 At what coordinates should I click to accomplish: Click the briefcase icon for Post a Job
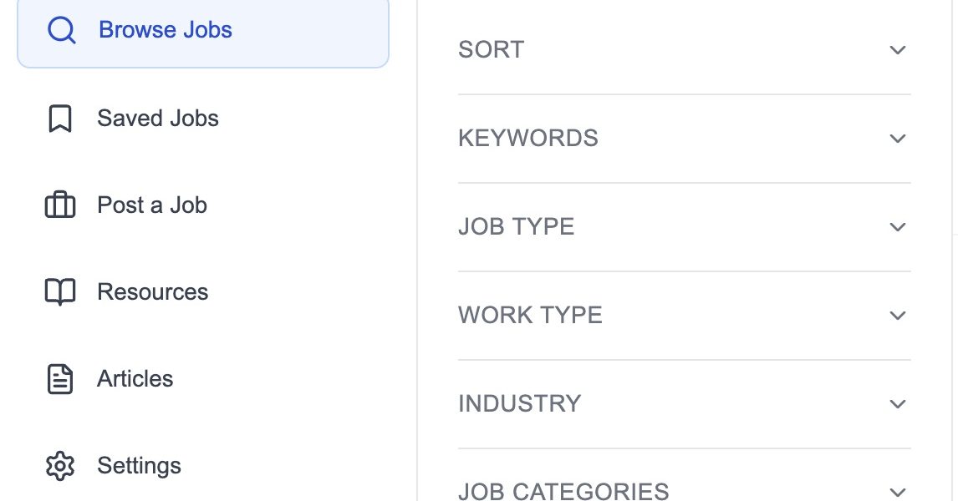click(x=59, y=205)
